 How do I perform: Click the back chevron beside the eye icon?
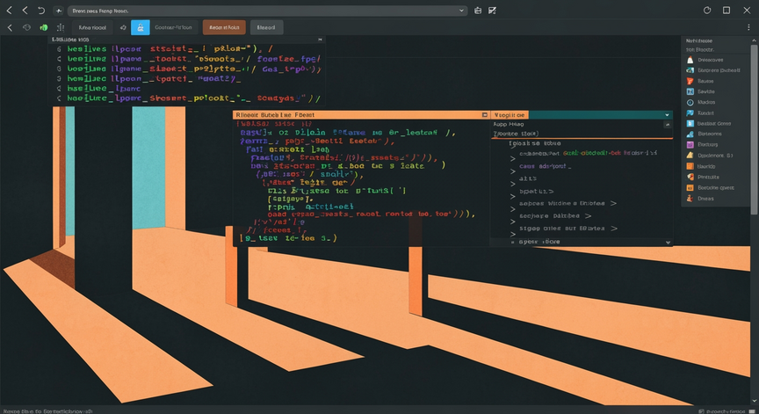(x=10, y=27)
